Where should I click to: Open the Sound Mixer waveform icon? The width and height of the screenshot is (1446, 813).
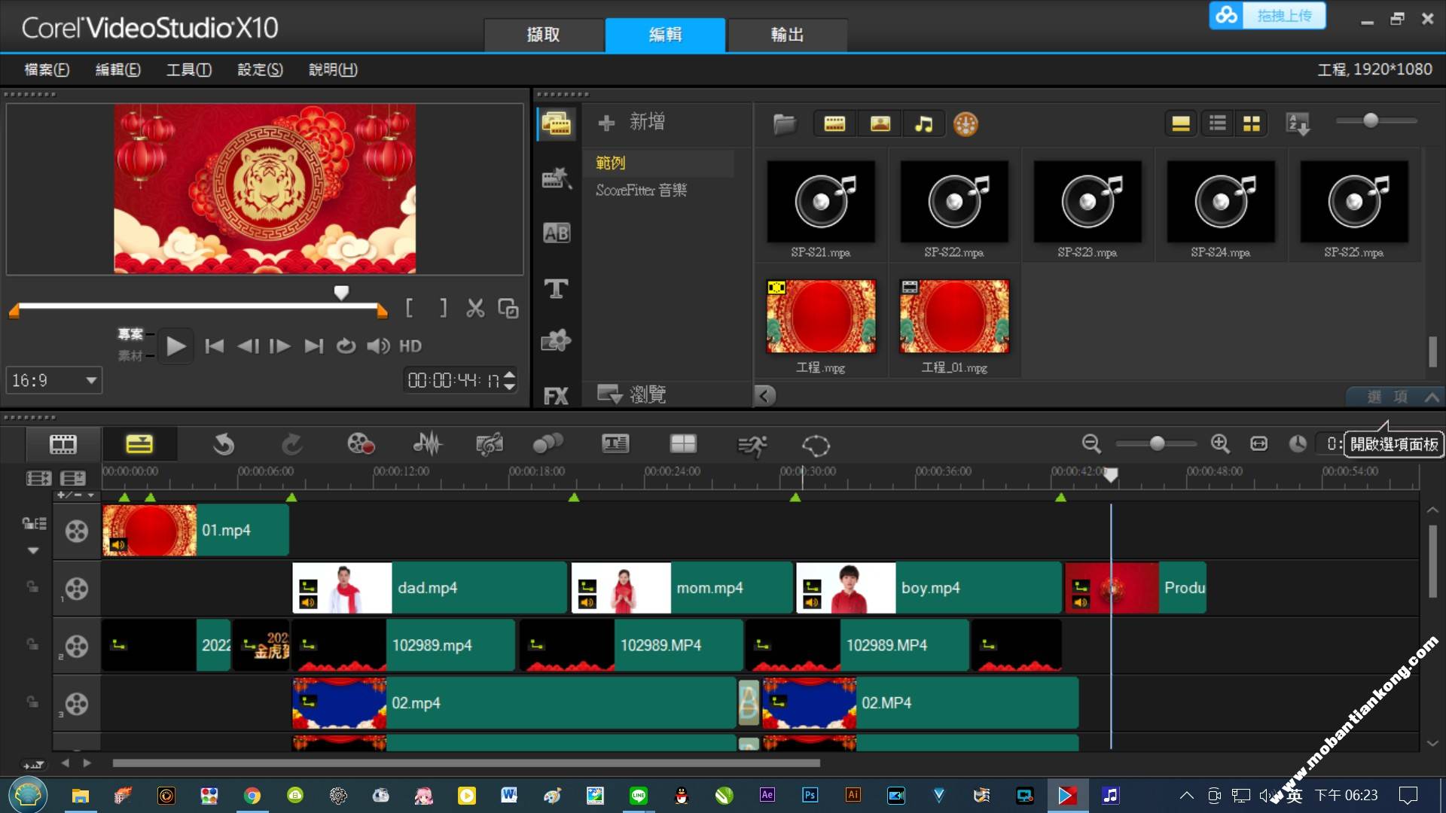[x=428, y=444]
